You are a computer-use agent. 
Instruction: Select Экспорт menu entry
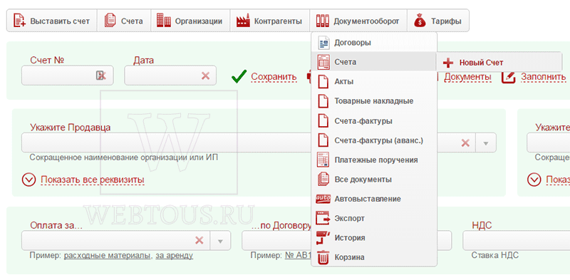tap(374, 218)
